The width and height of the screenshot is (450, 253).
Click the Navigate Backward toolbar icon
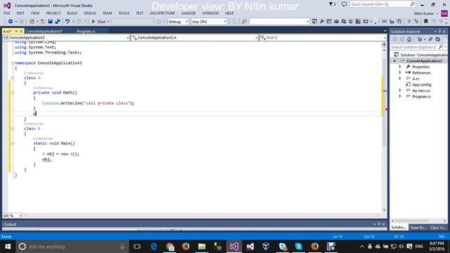point(11,22)
